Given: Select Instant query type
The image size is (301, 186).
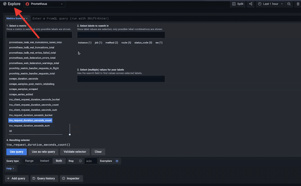Looking at the screenshot, I should coord(45,161).
